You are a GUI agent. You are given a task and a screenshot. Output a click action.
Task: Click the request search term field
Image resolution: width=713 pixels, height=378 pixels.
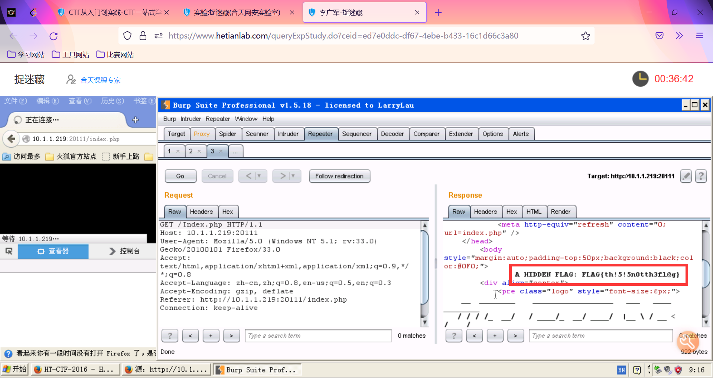pos(318,336)
